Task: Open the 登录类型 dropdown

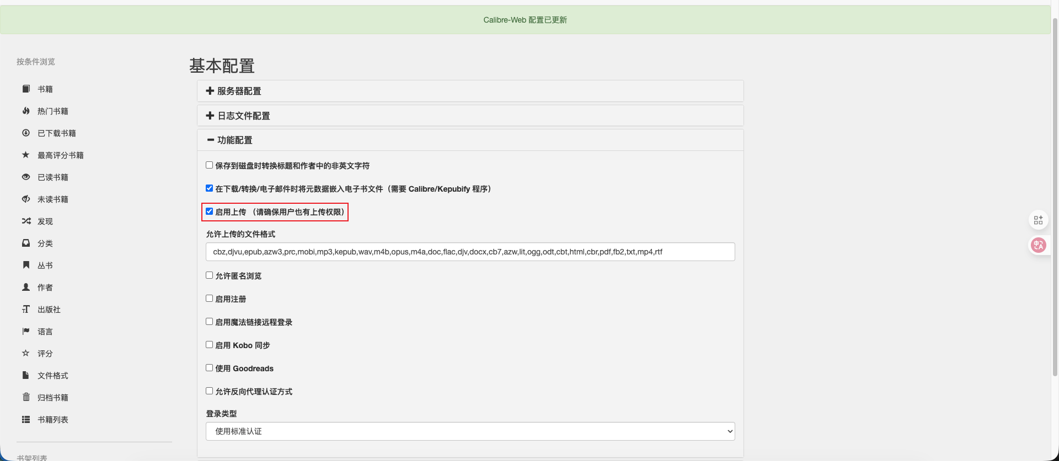Action: click(x=470, y=431)
